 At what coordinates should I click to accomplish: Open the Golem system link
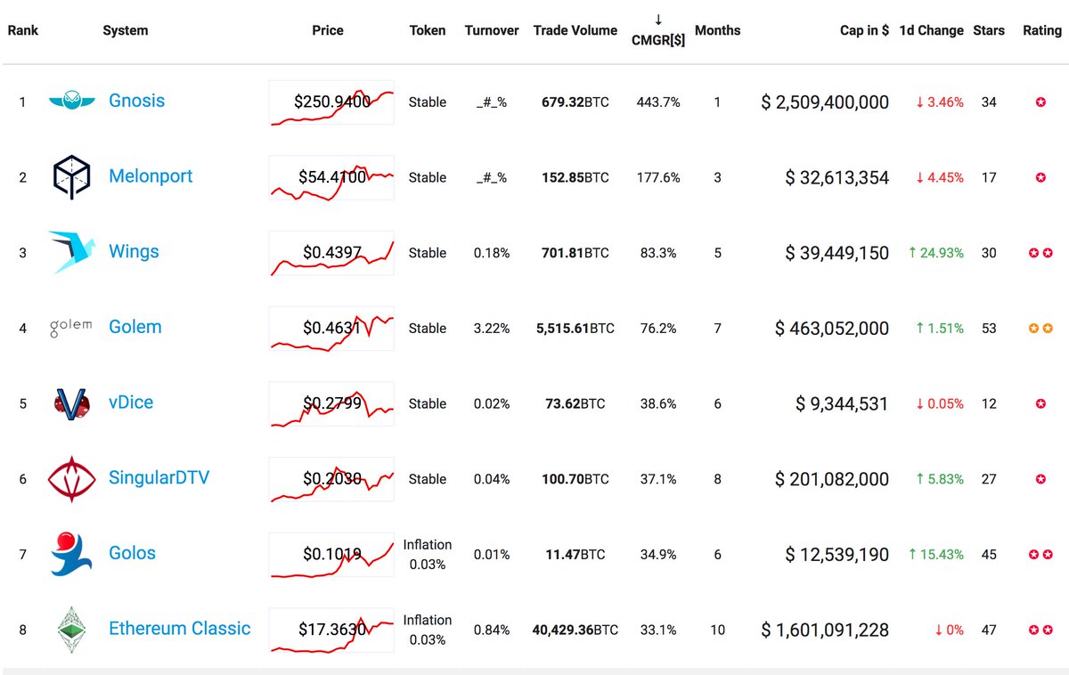135,327
